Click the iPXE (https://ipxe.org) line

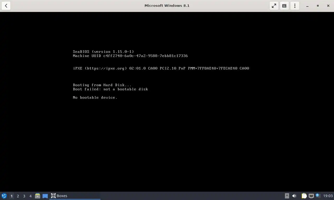click(x=161, y=68)
